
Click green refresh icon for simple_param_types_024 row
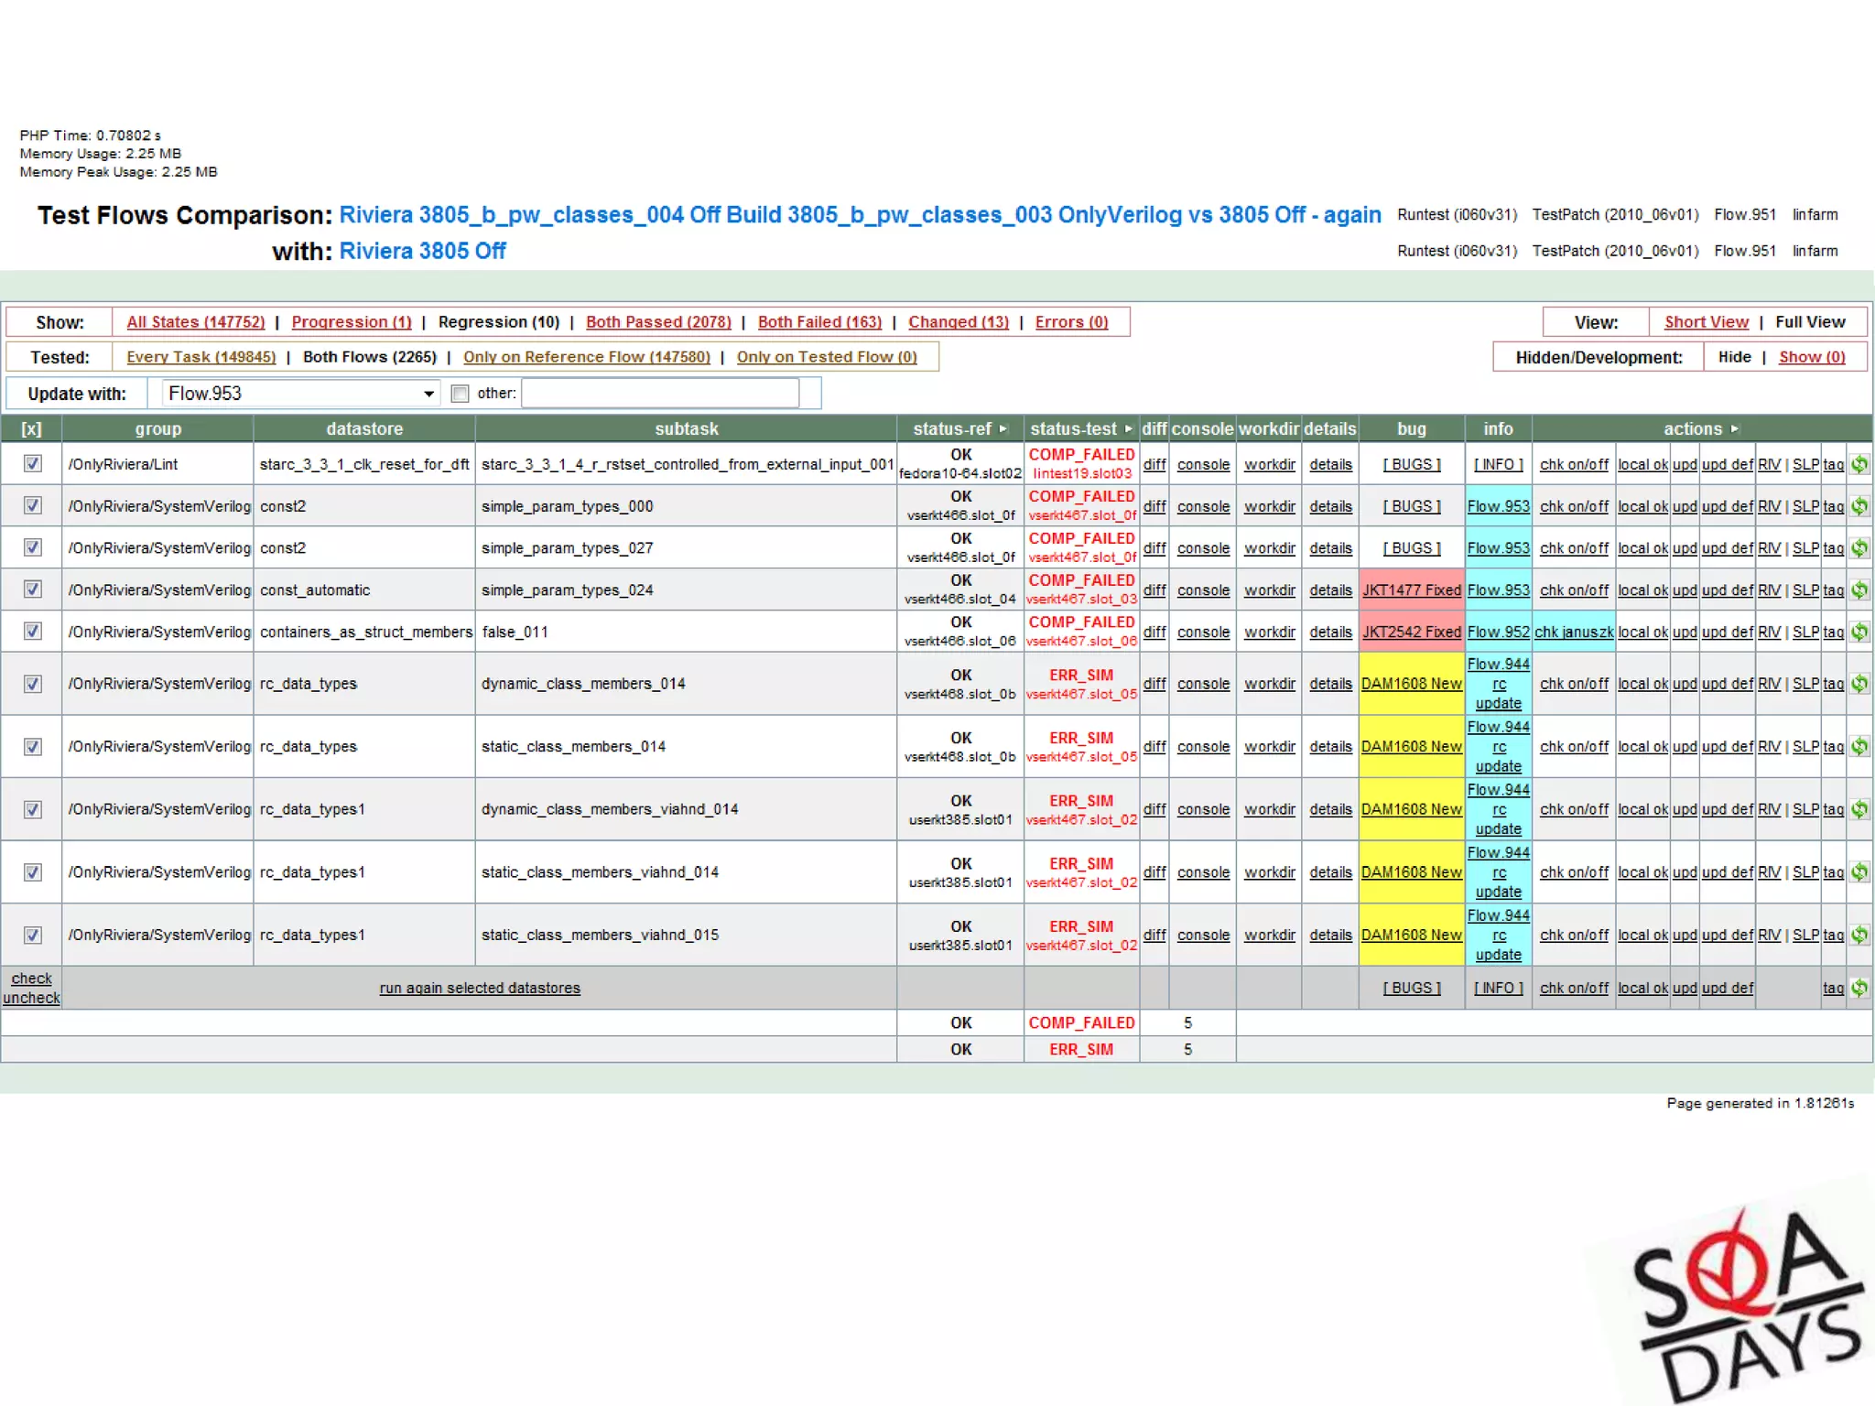point(1859,590)
